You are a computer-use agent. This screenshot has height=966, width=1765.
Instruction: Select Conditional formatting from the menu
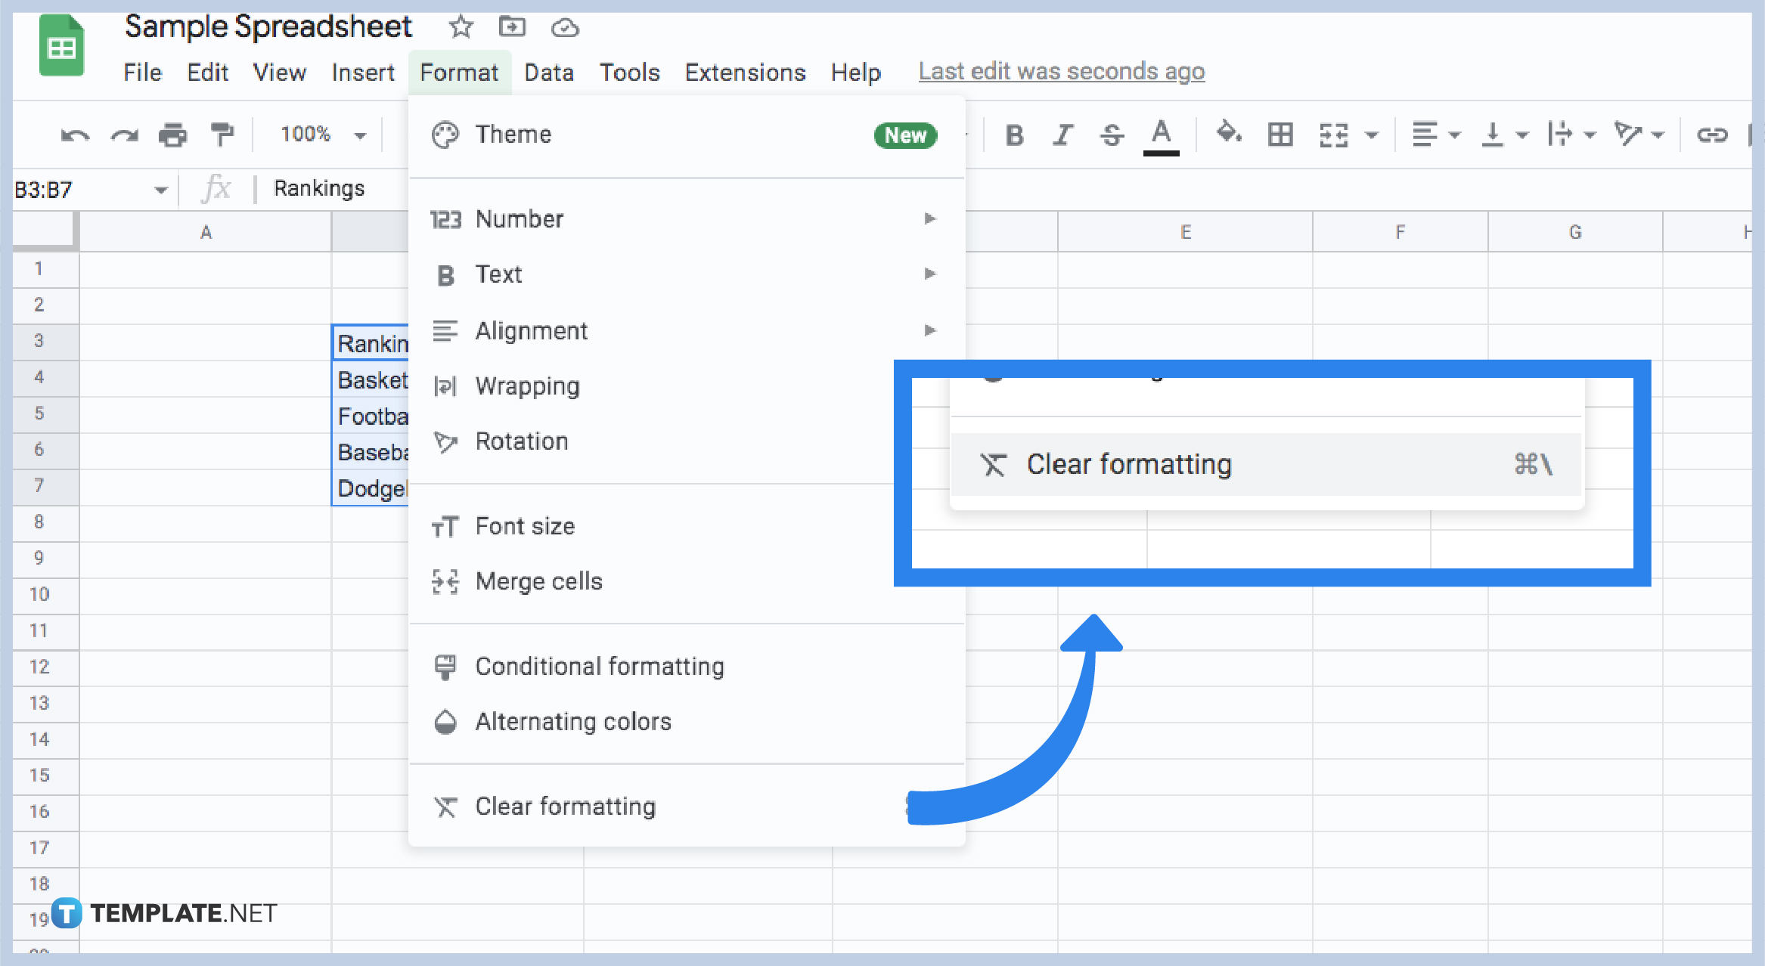tap(599, 666)
